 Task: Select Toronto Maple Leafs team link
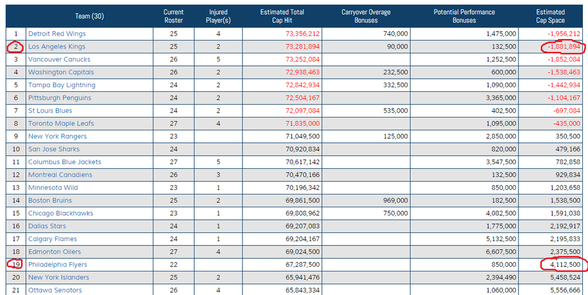coord(61,123)
